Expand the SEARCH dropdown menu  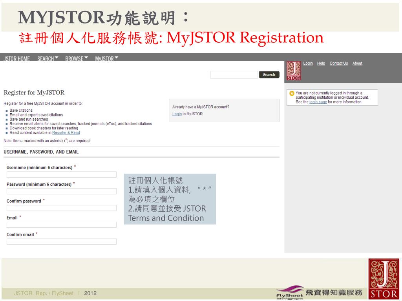pos(48,59)
